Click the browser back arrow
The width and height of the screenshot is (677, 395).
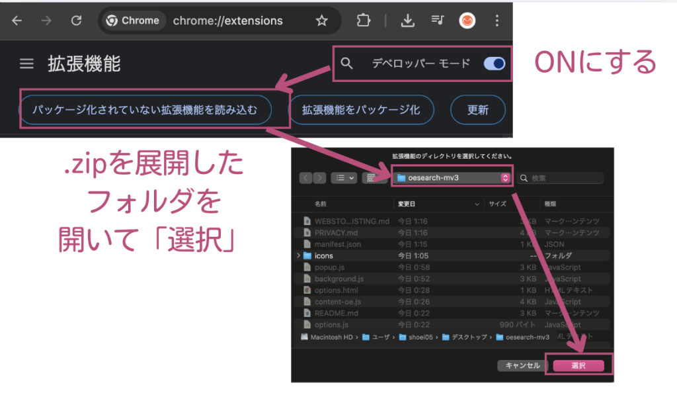[17, 21]
